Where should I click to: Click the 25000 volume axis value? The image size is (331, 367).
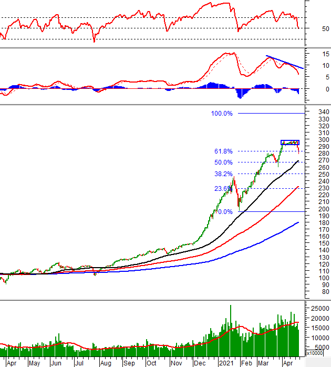[x=320, y=309]
